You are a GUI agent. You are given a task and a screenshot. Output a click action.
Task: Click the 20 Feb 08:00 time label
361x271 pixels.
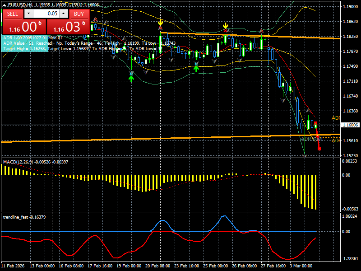pyautogui.click(x=157, y=266)
